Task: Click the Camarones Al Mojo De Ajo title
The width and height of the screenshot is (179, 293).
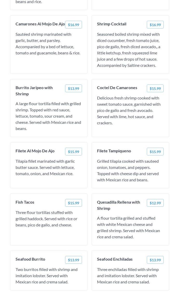Action: point(40,24)
